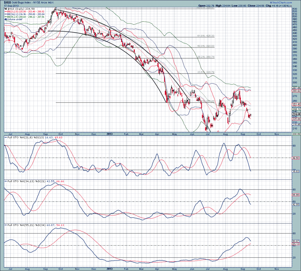
Task: Select the Volume undef legend entry
Action: coord(15,19)
